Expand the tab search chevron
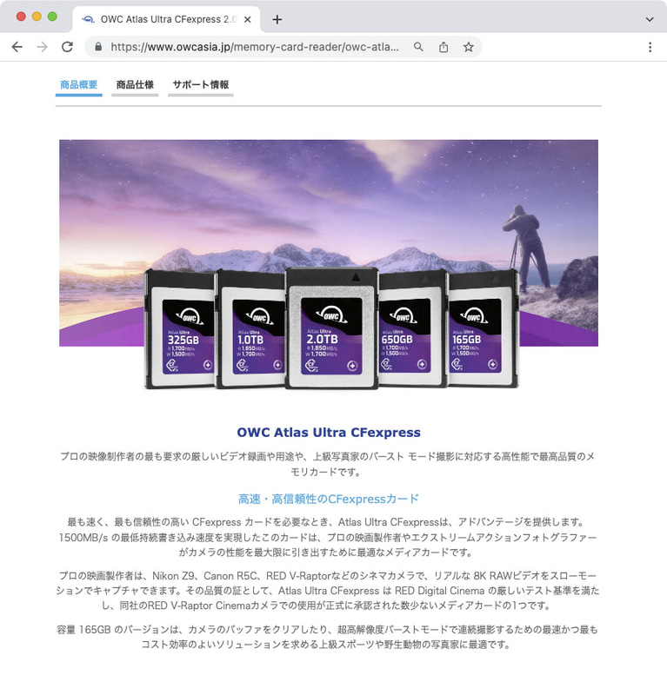The image size is (667, 695). (x=650, y=19)
